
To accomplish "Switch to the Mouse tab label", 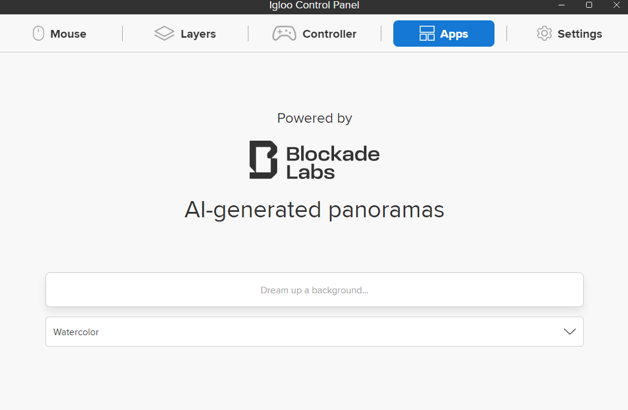I will (x=68, y=34).
